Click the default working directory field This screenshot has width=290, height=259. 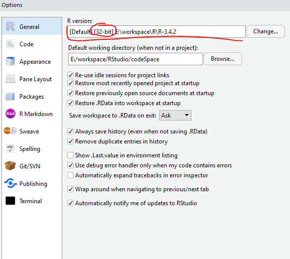(x=135, y=59)
